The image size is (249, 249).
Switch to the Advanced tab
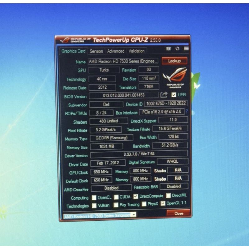coord(115,51)
